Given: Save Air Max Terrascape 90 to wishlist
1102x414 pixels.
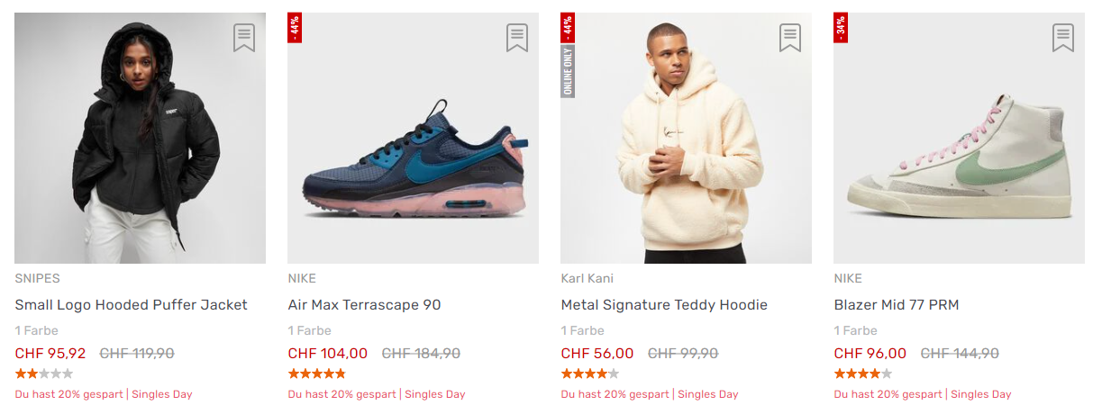Looking at the screenshot, I should click(x=517, y=38).
